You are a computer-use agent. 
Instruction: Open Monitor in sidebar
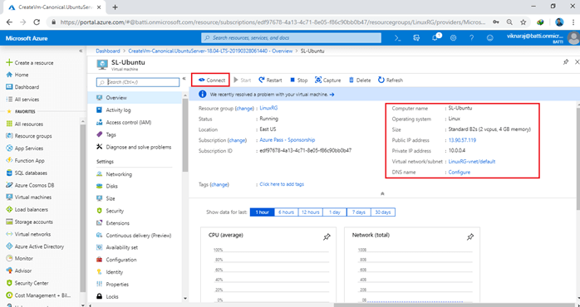(x=20, y=259)
